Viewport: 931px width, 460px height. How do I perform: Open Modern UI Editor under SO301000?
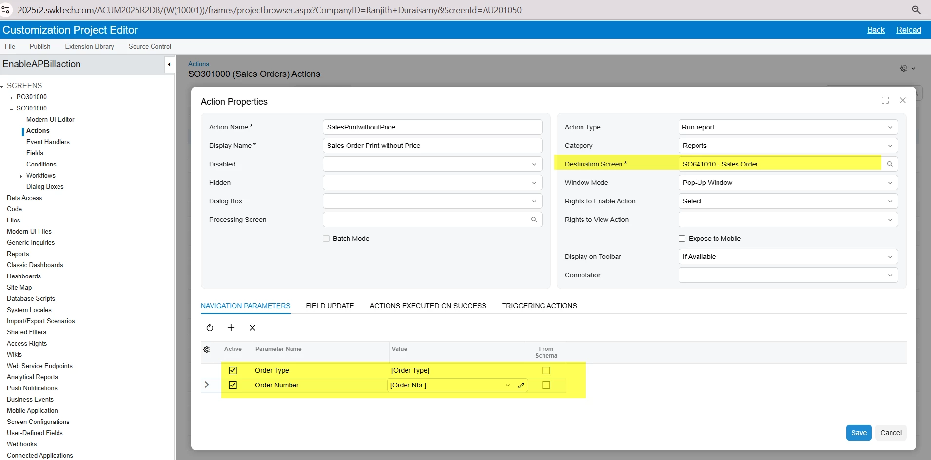tap(50, 119)
